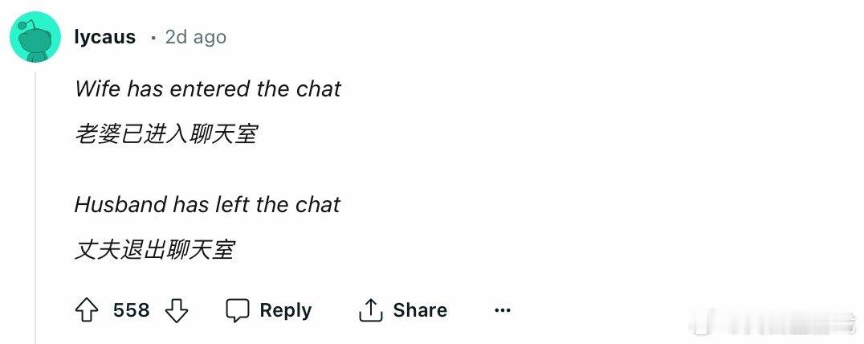
Task: Click the "2d ago" timestamp
Action: point(196,37)
